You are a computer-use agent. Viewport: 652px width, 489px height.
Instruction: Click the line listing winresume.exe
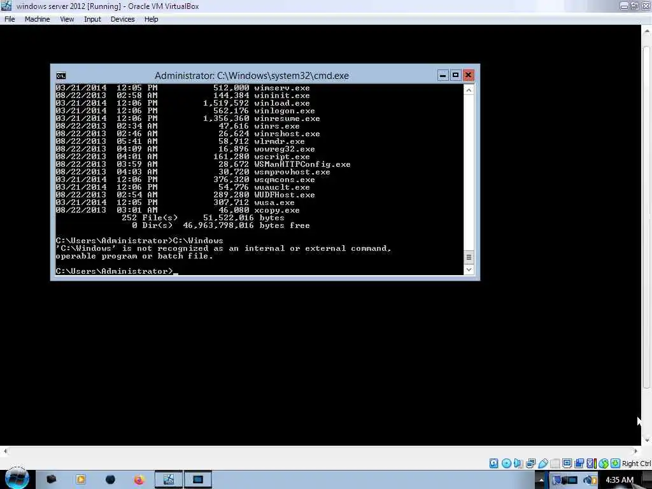tap(188, 119)
